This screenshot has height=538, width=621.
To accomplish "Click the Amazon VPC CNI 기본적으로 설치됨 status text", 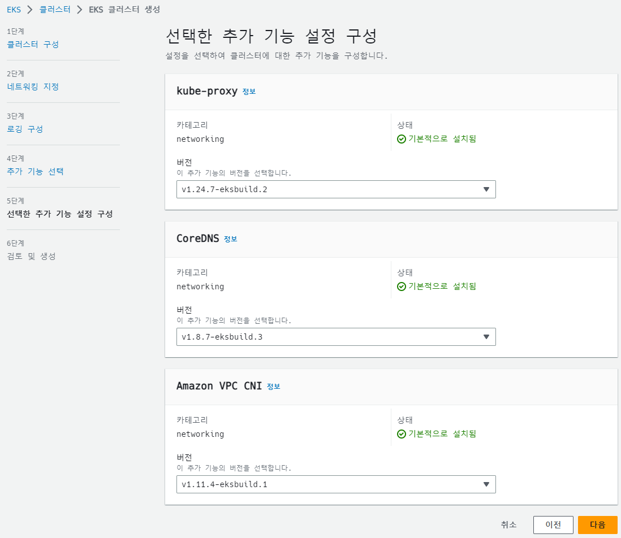I will tap(442, 434).
